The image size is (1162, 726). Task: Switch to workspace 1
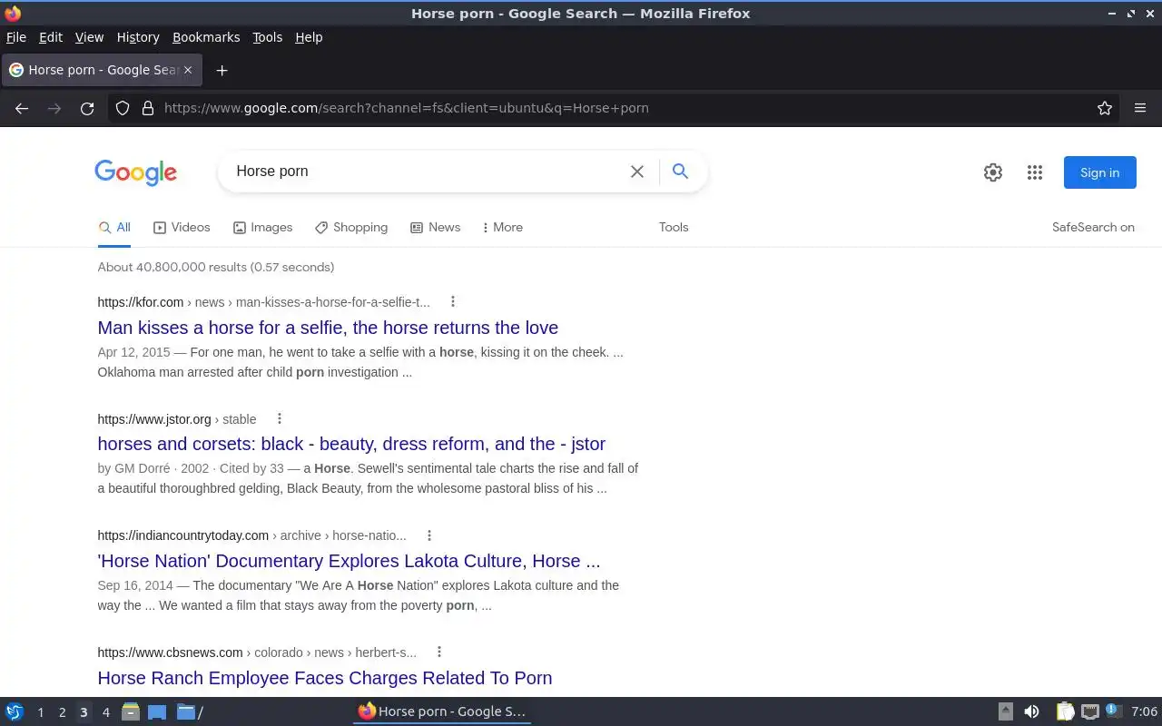pyautogui.click(x=40, y=712)
